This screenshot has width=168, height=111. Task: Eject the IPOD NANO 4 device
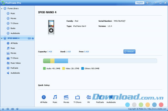tap(33, 38)
